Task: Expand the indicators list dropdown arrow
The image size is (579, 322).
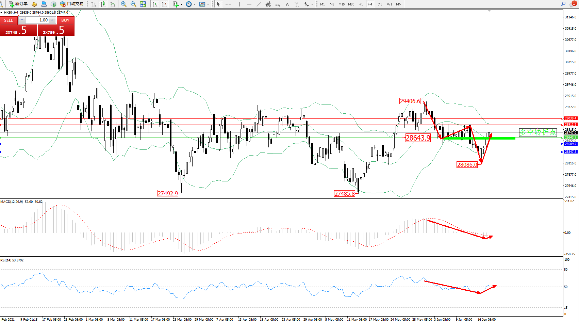Action: pyautogui.click(x=181, y=4)
